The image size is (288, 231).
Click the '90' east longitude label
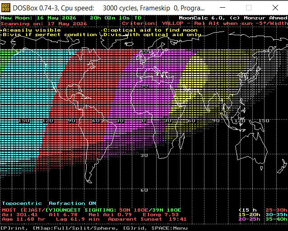click(x=216, y=121)
